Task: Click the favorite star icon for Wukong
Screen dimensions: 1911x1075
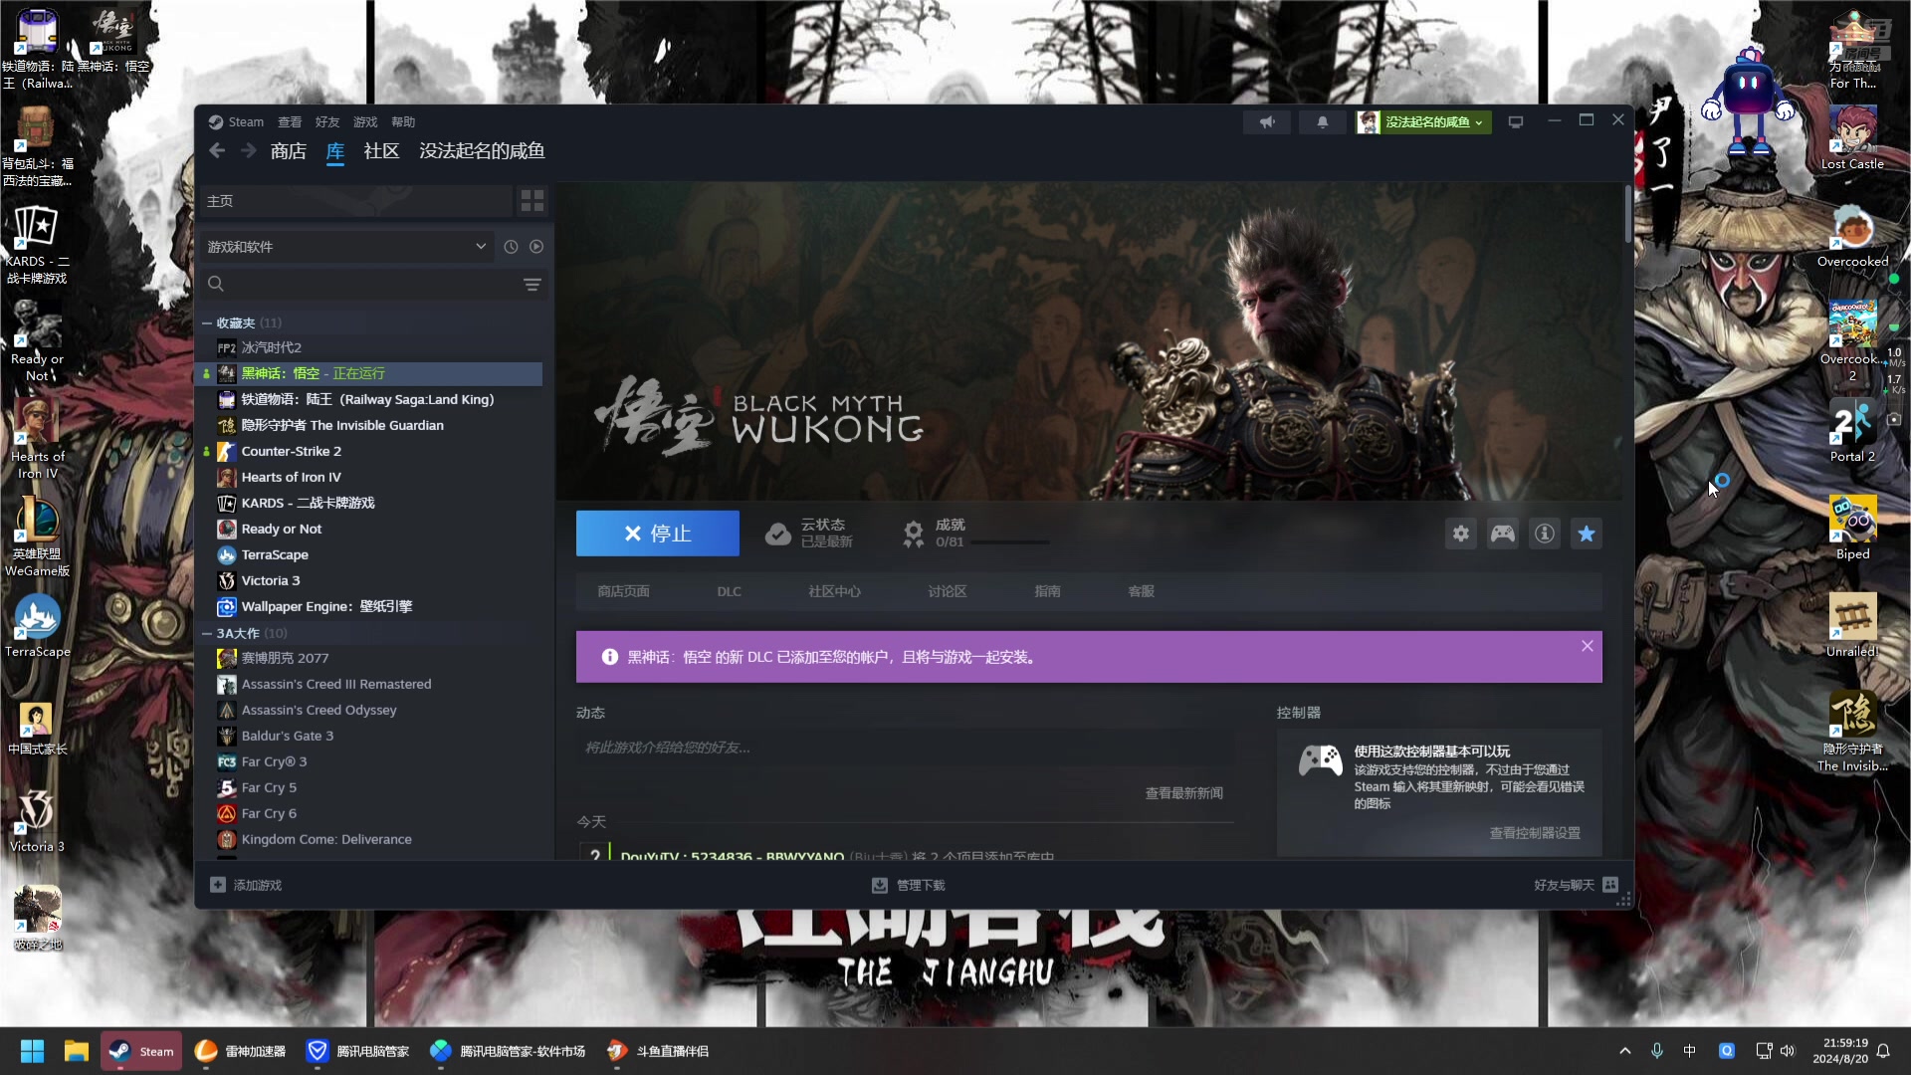Action: [1587, 533]
